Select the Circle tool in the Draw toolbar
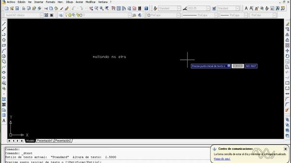The height and width of the screenshot is (163, 291). (4, 56)
